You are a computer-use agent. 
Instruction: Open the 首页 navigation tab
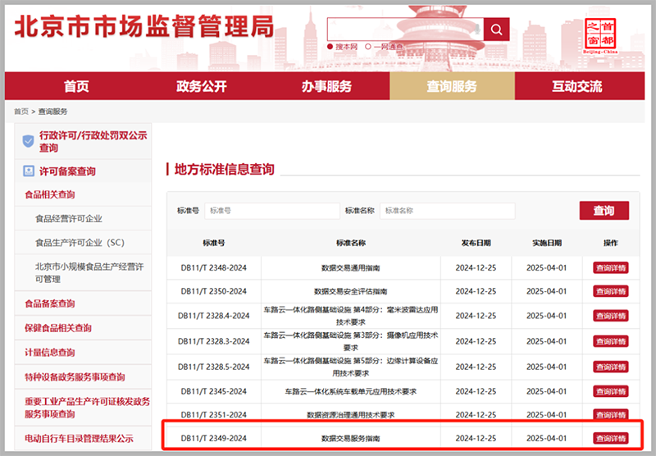pyautogui.click(x=76, y=86)
